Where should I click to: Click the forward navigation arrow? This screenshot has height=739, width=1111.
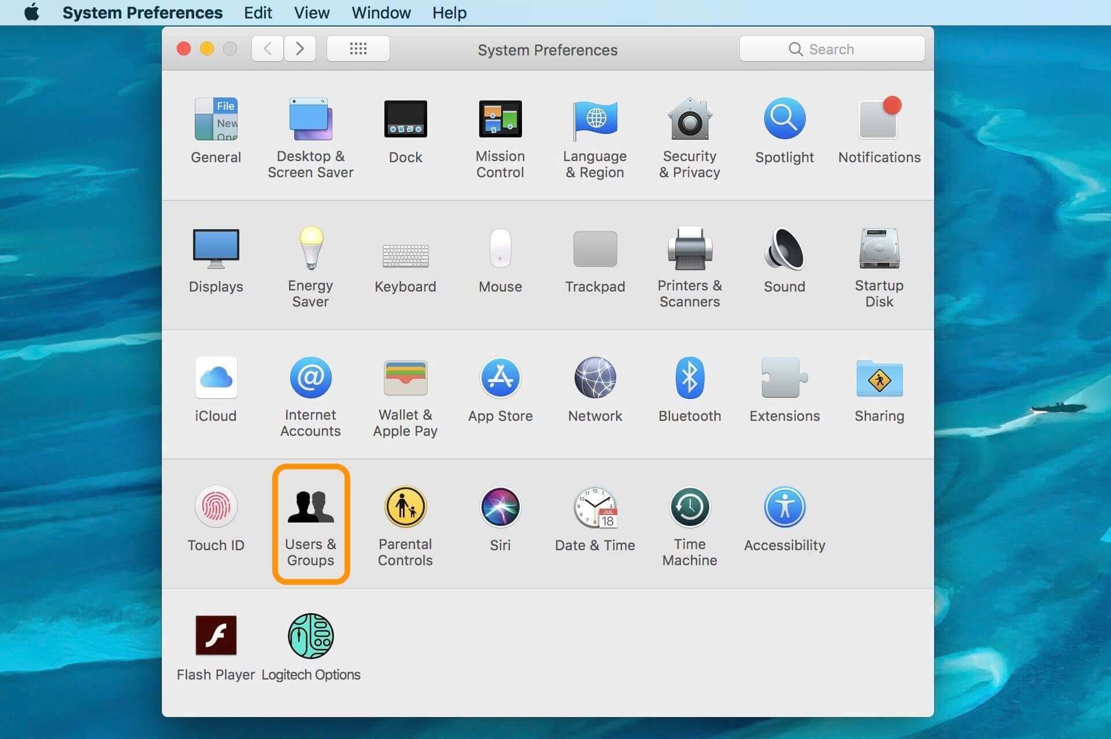pos(301,50)
